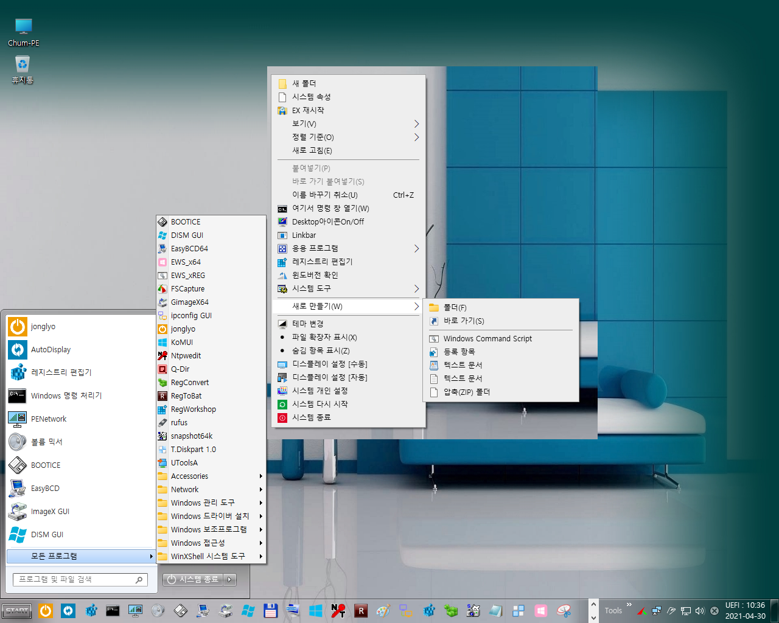
Task: Expand the 정렬 기준(O) submenu
Action: tap(349, 137)
